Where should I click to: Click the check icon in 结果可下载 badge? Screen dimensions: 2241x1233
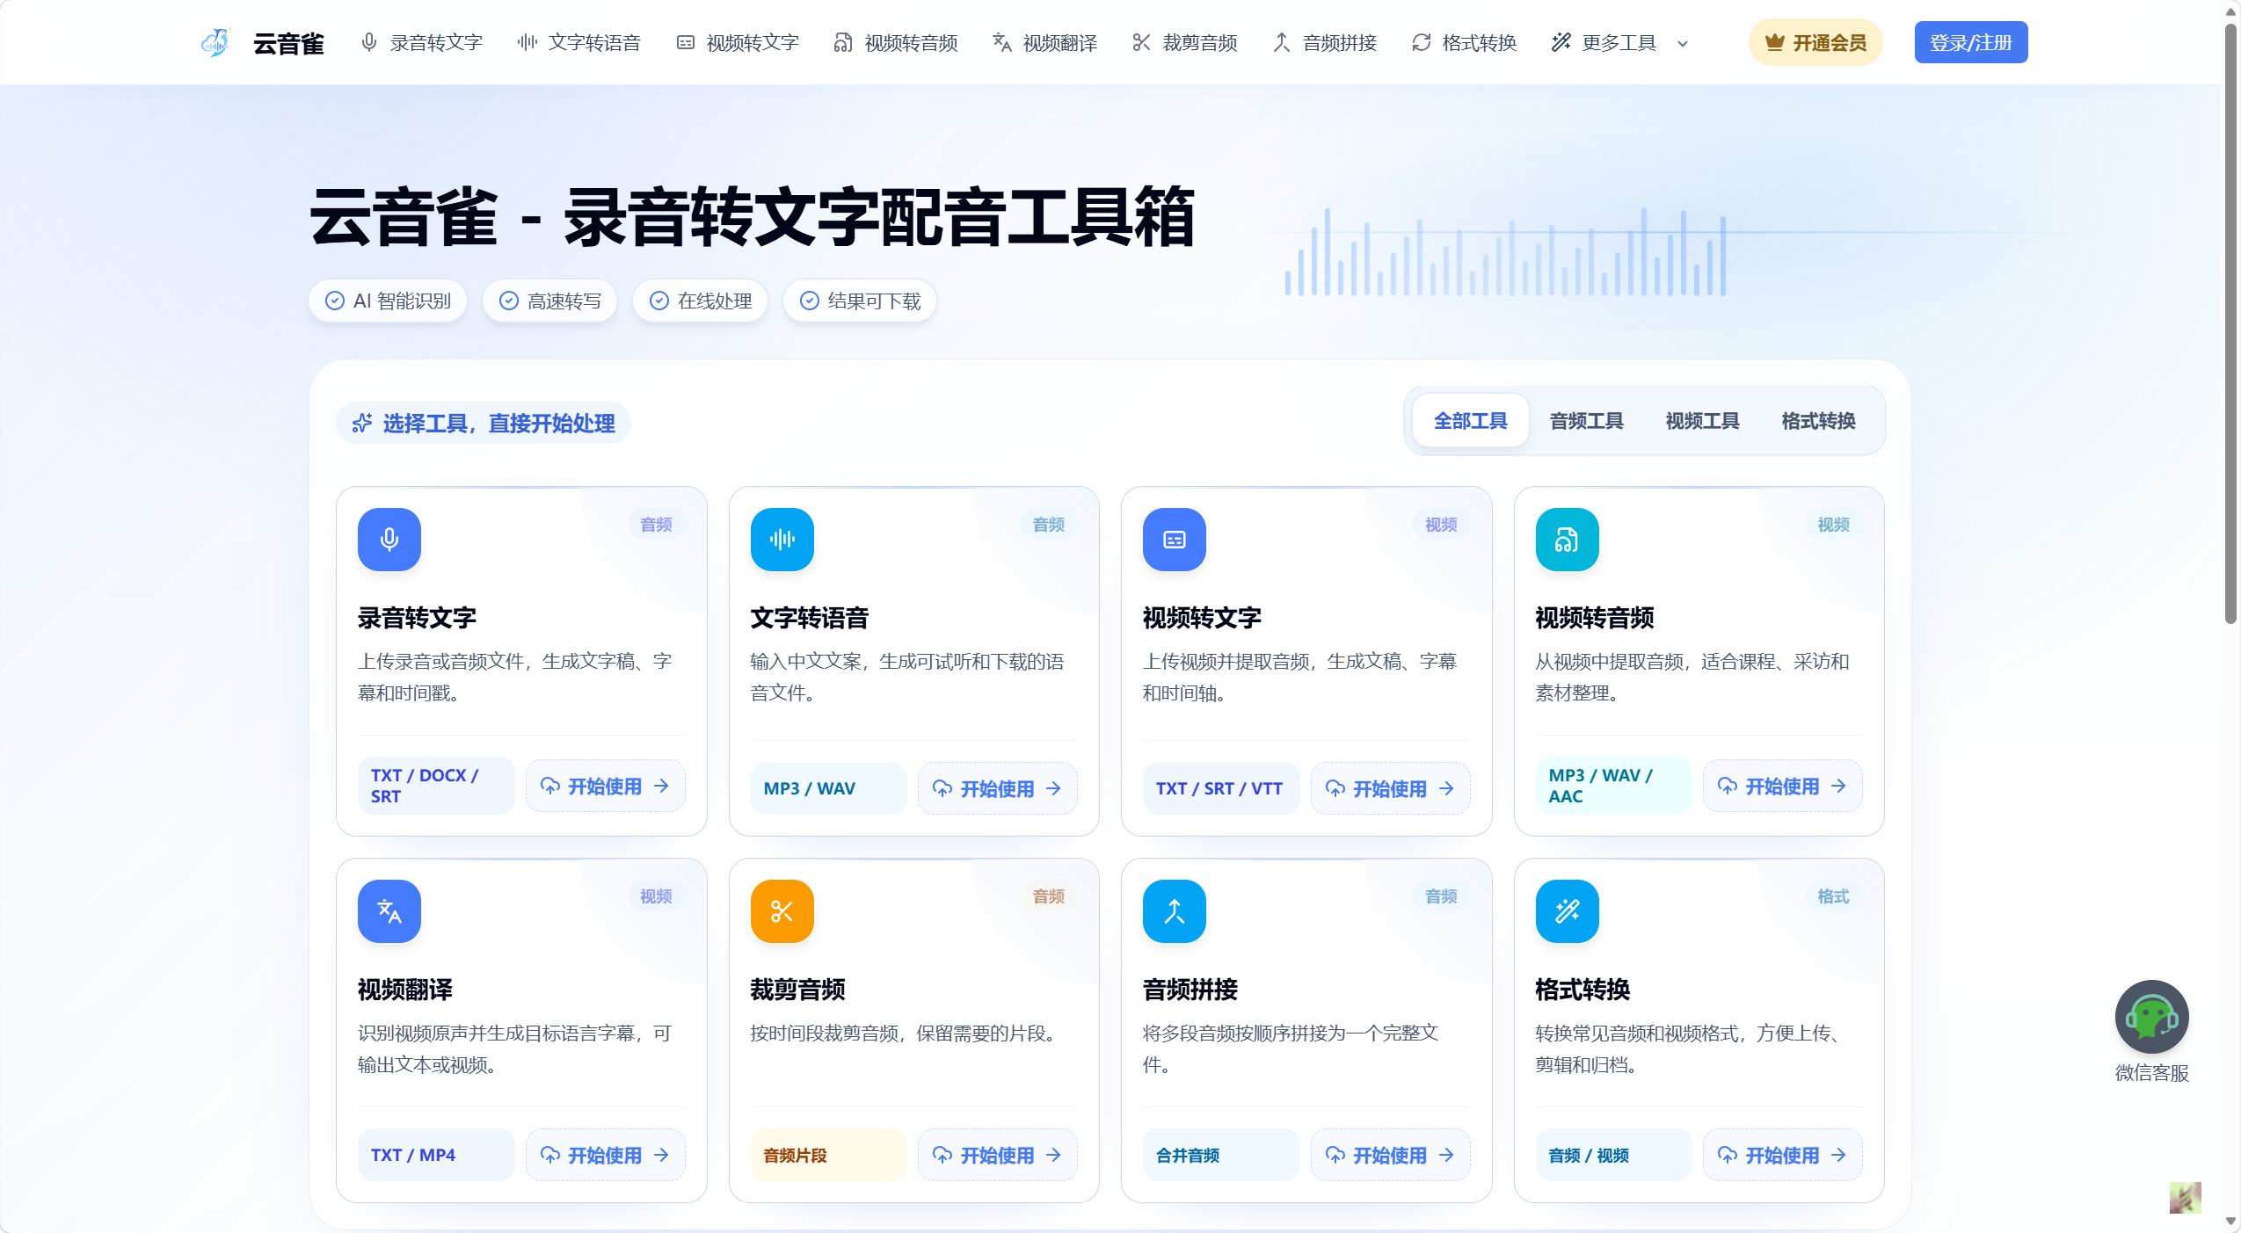(810, 301)
